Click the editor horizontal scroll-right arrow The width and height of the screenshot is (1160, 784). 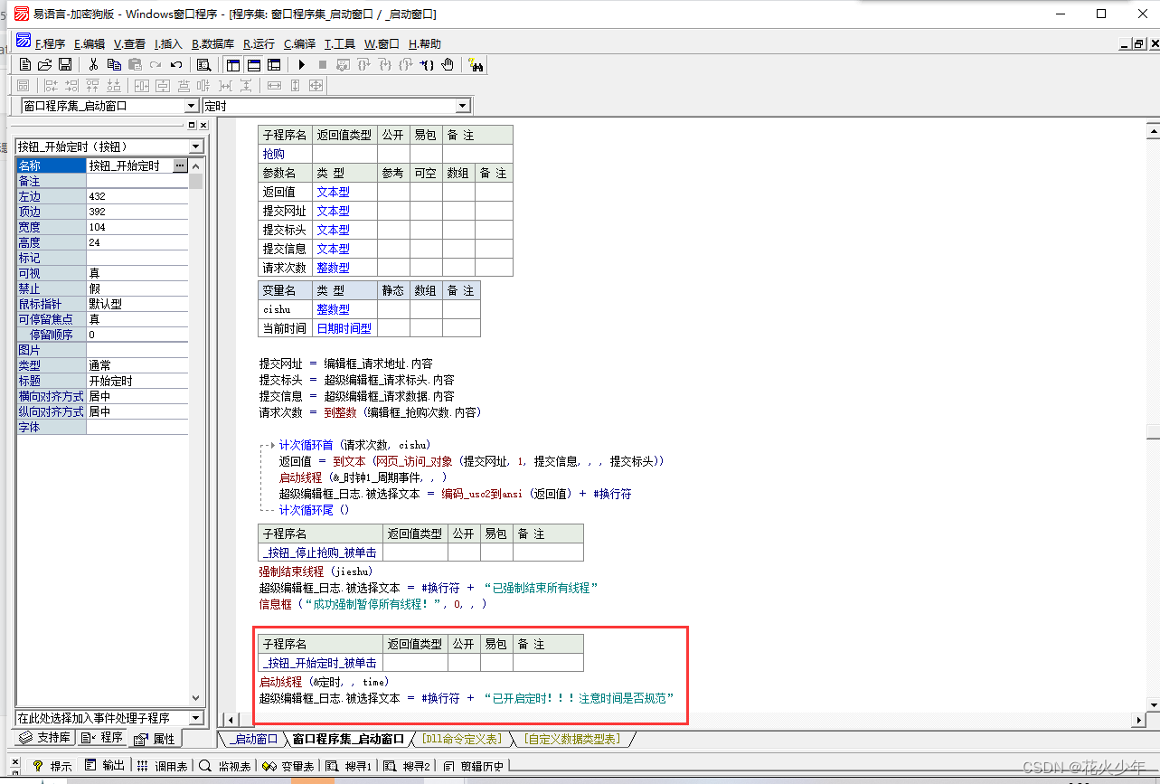(x=1137, y=720)
